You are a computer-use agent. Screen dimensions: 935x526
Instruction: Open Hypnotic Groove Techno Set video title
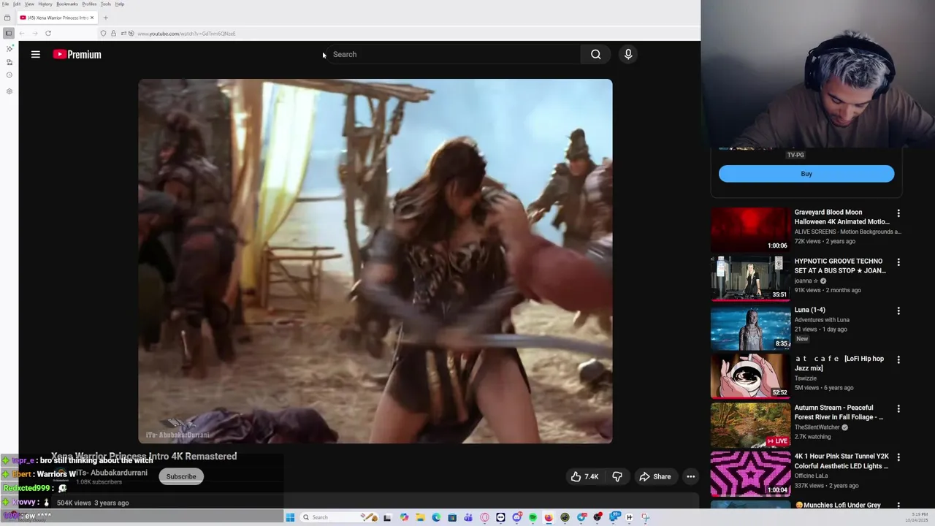[840, 266]
